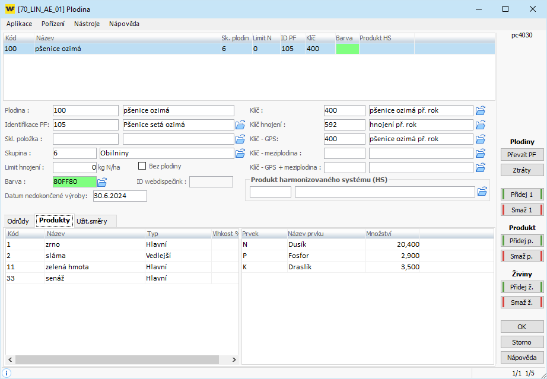
Task: Open color picker folder icon beside Barva
Action: pyautogui.click(x=102, y=181)
